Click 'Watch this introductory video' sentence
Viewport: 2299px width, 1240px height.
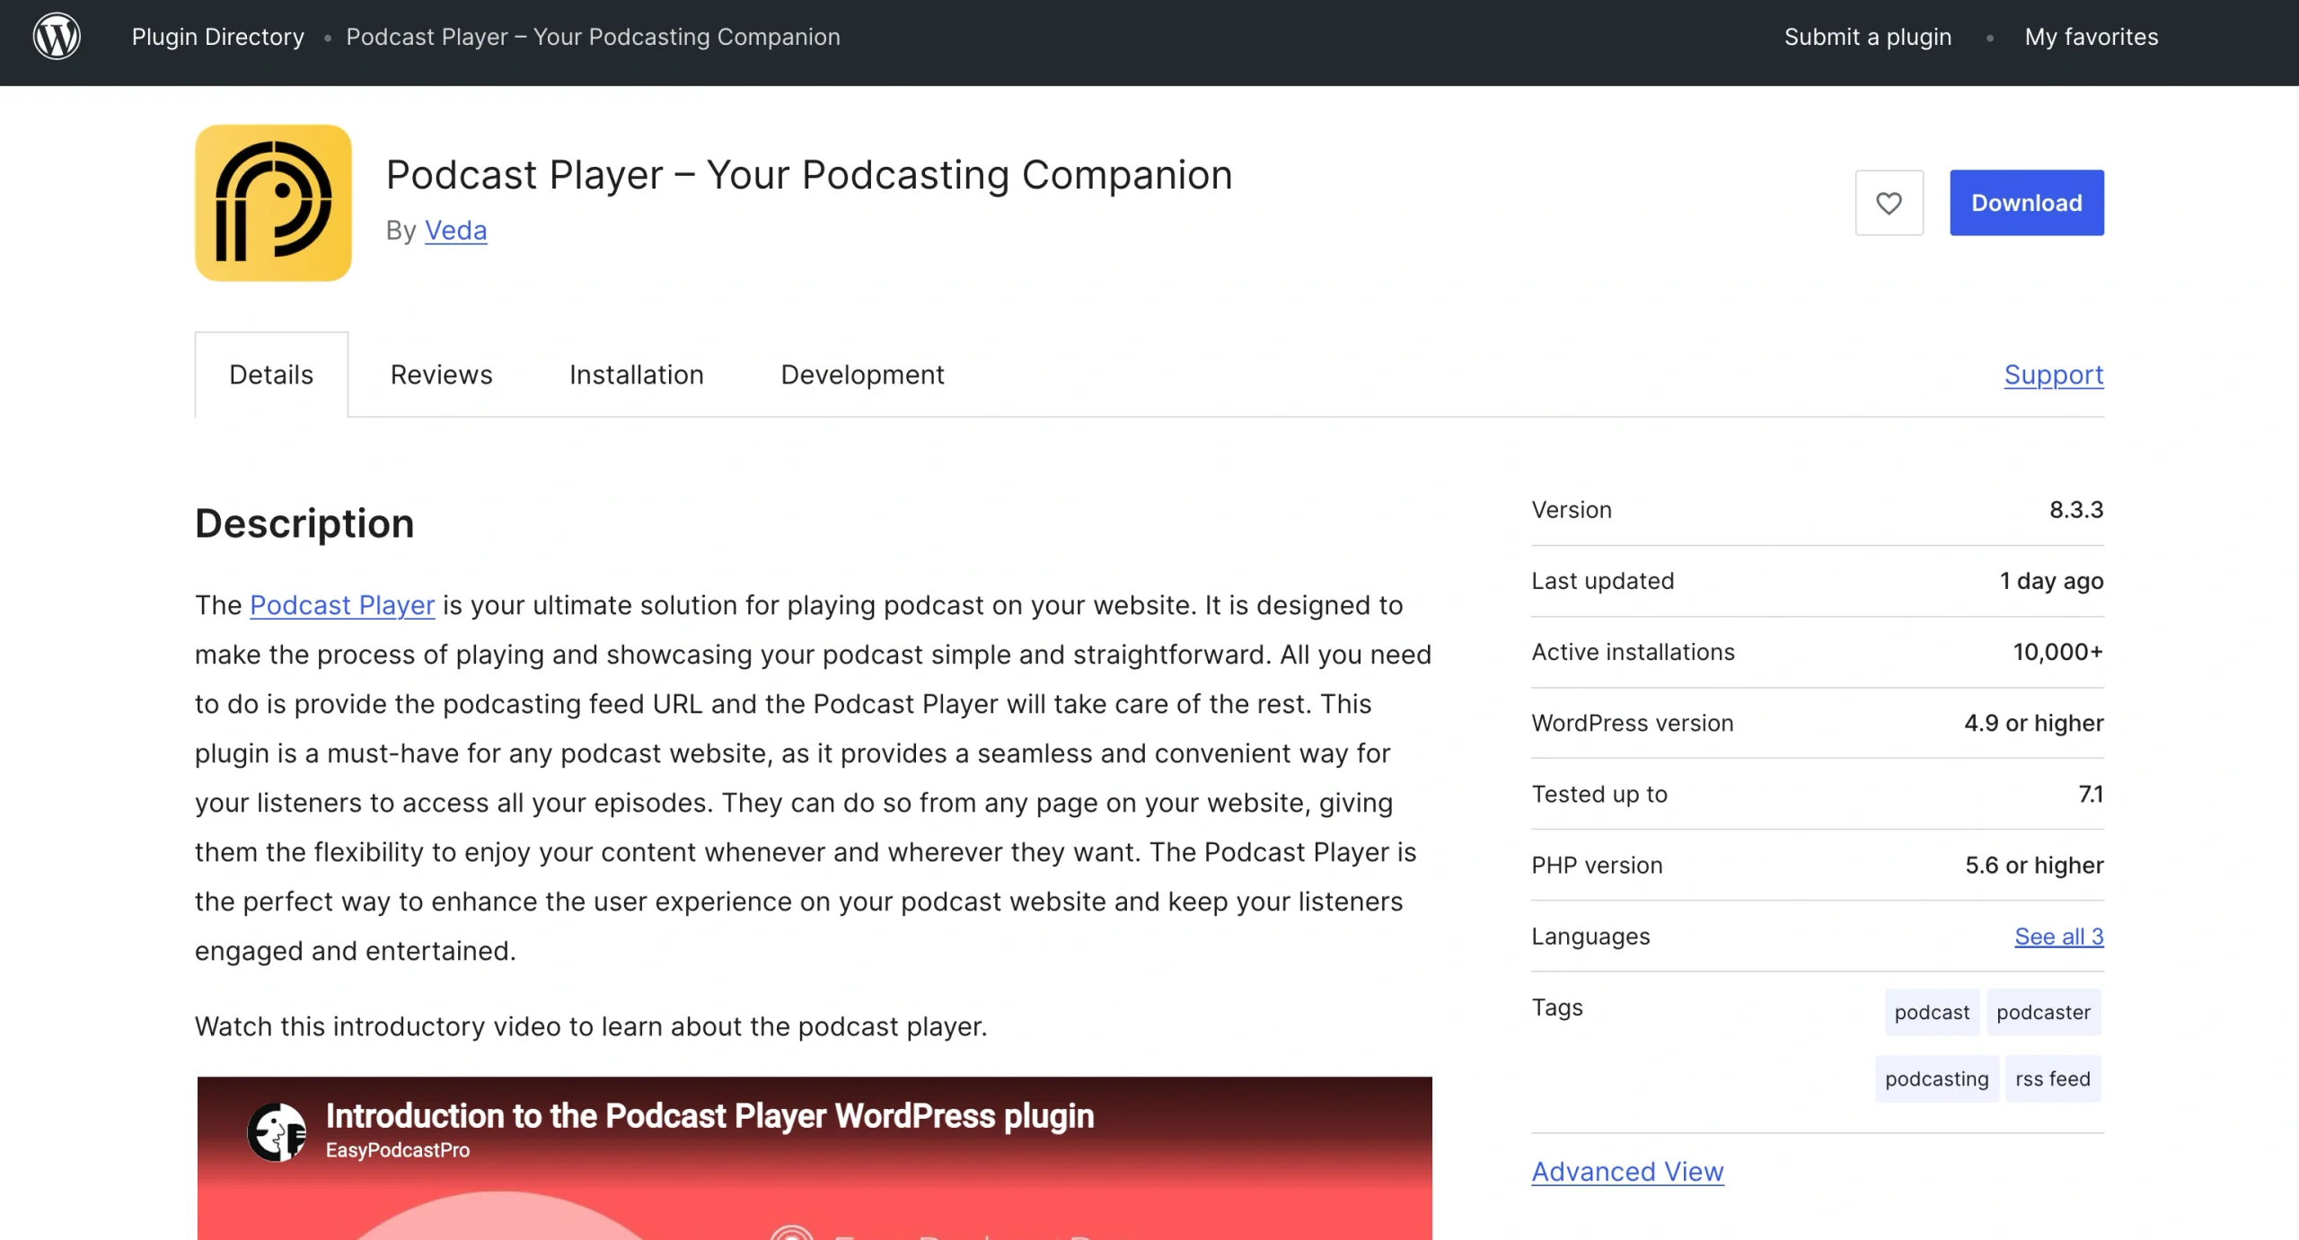(x=591, y=1026)
